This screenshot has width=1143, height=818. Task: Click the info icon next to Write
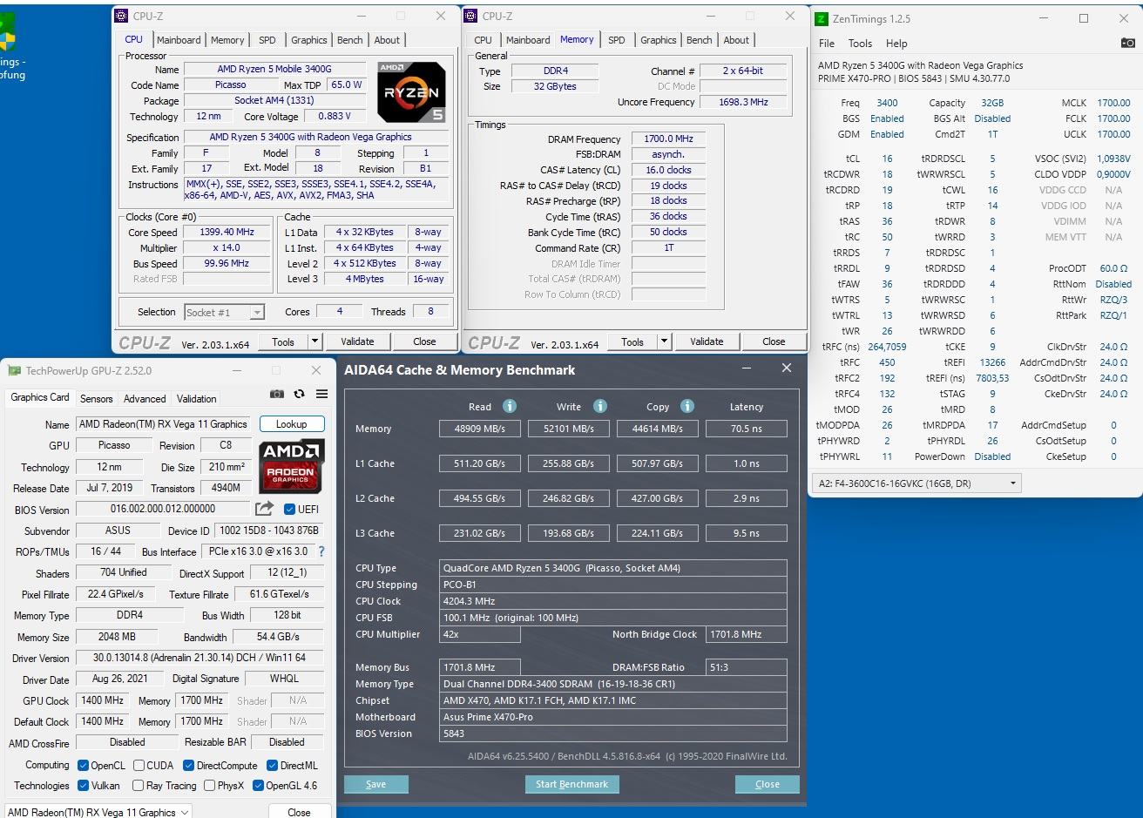tap(600, 406)
